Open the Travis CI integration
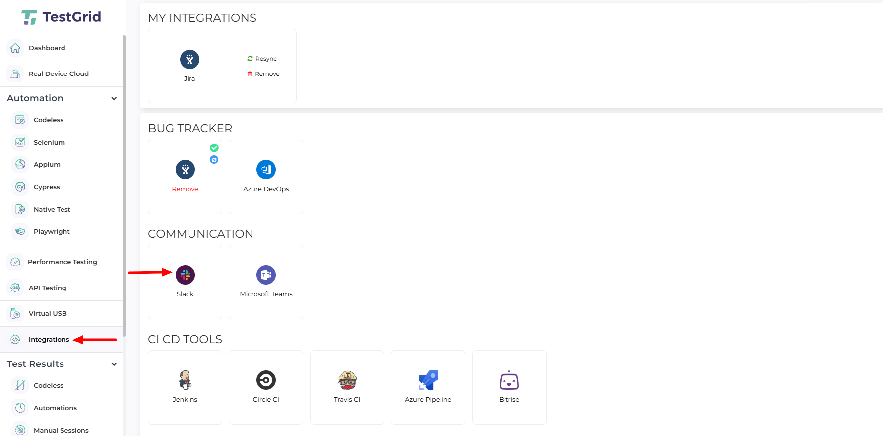The image size is (883, 436). [x=347, y=380]
